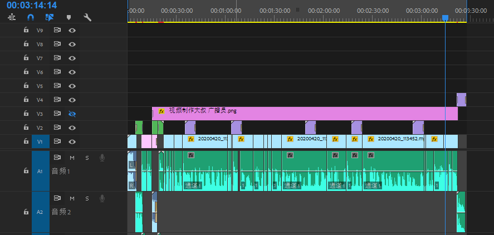
Task: Select audio clip at end of A2
Action: point(461,212)
